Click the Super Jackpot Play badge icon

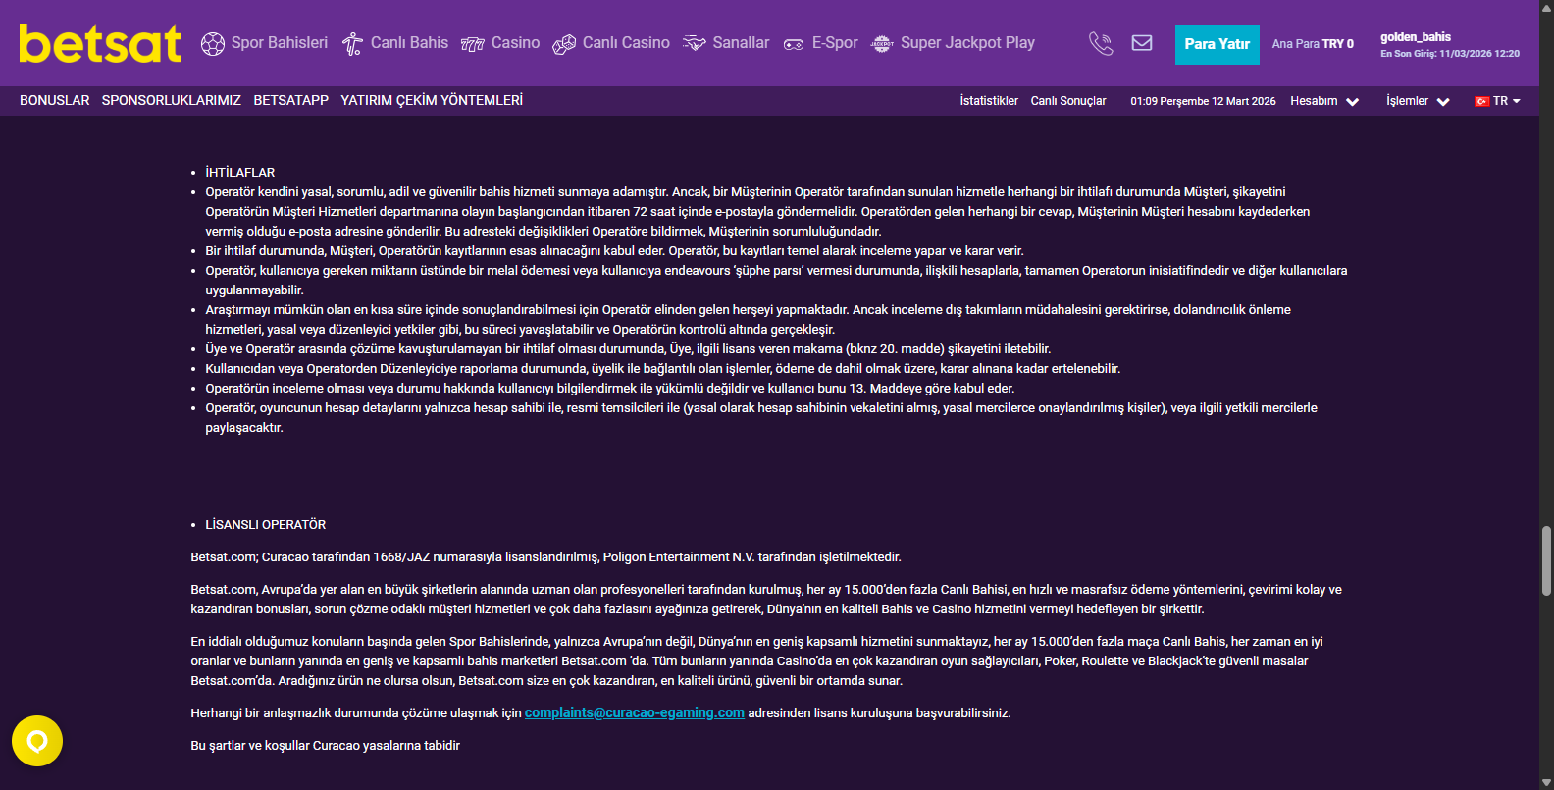point(882,44)
